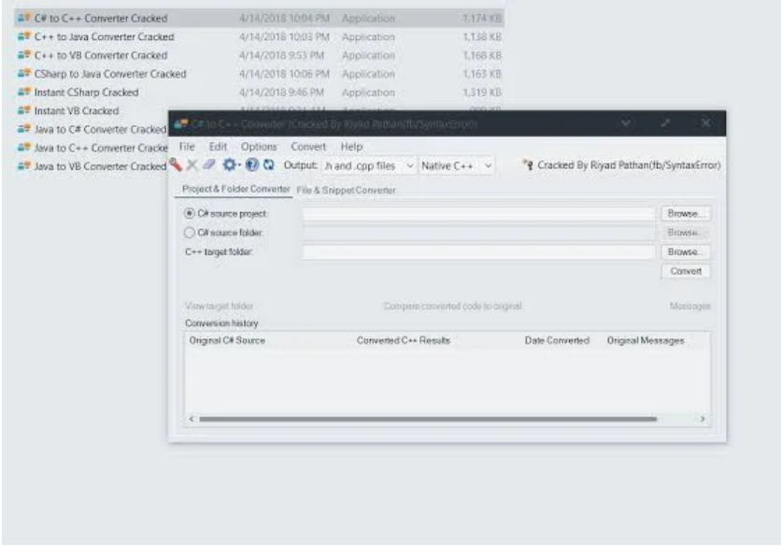Open the File menu
Viewport: 781px width, 546px height.
[x=187, y=147]
